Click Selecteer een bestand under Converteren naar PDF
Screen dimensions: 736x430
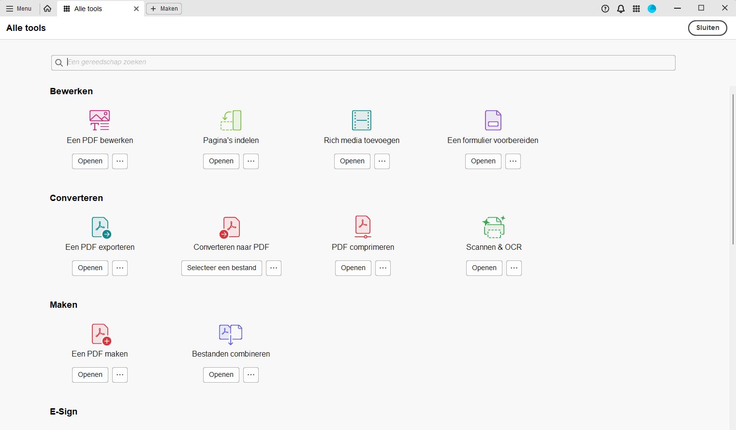[x=221, y=268]
